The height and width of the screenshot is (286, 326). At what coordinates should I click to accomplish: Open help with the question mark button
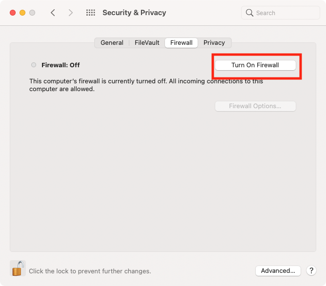311,270
